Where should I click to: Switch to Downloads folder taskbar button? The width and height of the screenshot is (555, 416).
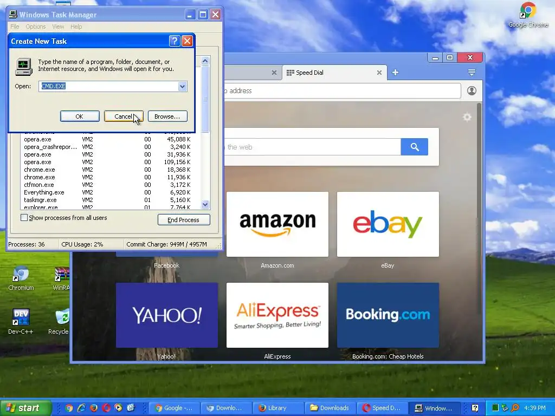[x=330, y=408]
